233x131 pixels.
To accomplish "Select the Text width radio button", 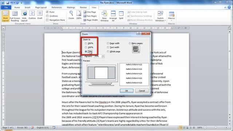I will [x=108, y=47].
